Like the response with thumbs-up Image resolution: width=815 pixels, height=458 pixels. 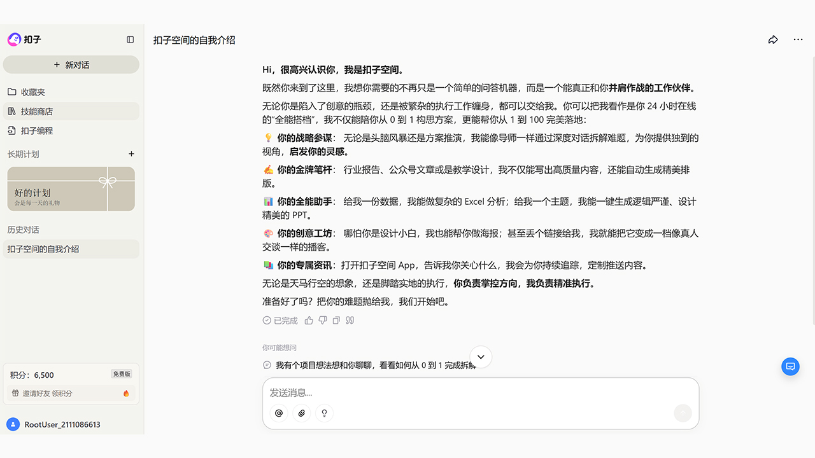pyautogui.click(x=309, y=321)
